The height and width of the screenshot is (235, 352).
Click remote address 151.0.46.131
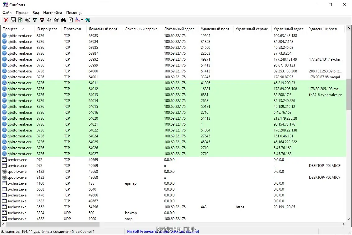(x=283, y=136)
